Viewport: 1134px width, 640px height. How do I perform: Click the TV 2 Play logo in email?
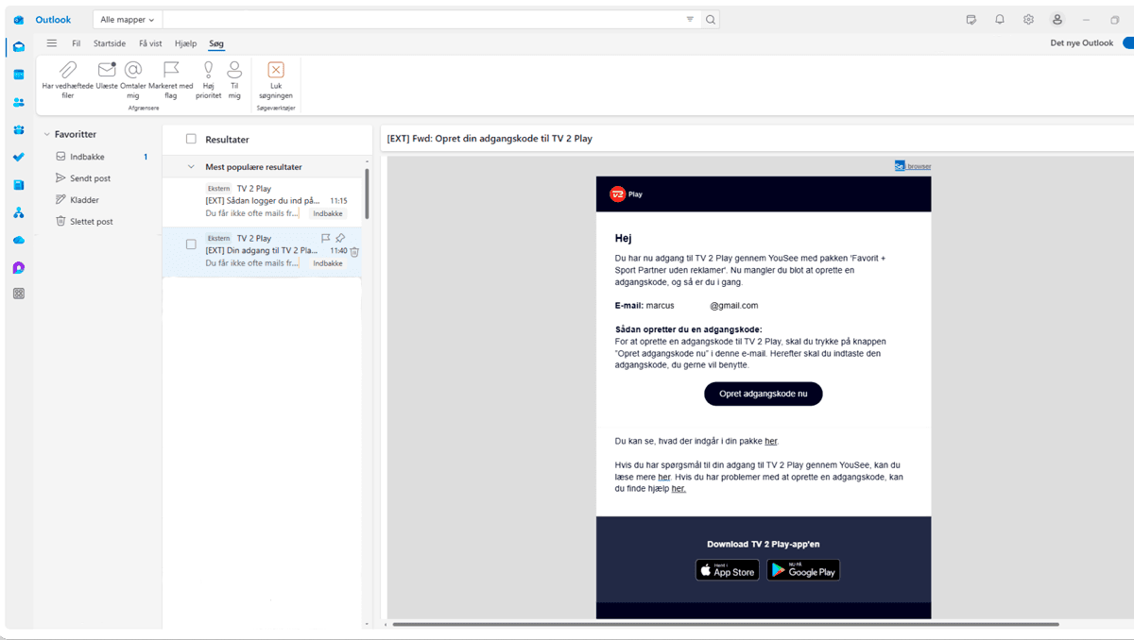[x=626, y=194]
